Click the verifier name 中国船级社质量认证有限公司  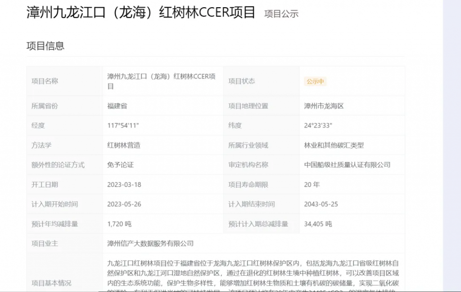point(347,165)
